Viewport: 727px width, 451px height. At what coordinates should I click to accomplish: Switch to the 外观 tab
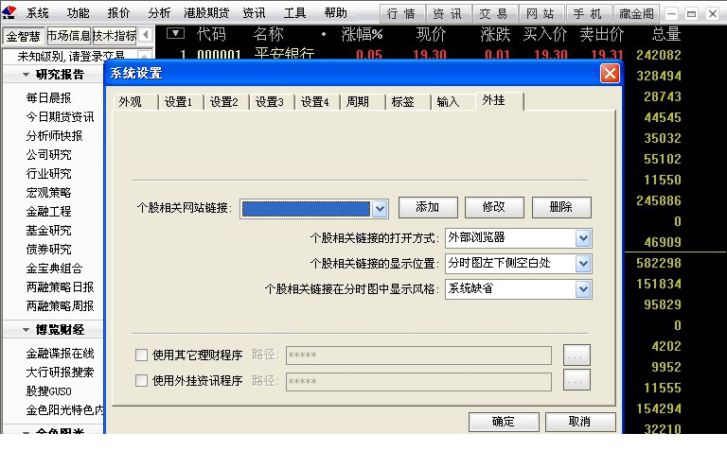135,101
